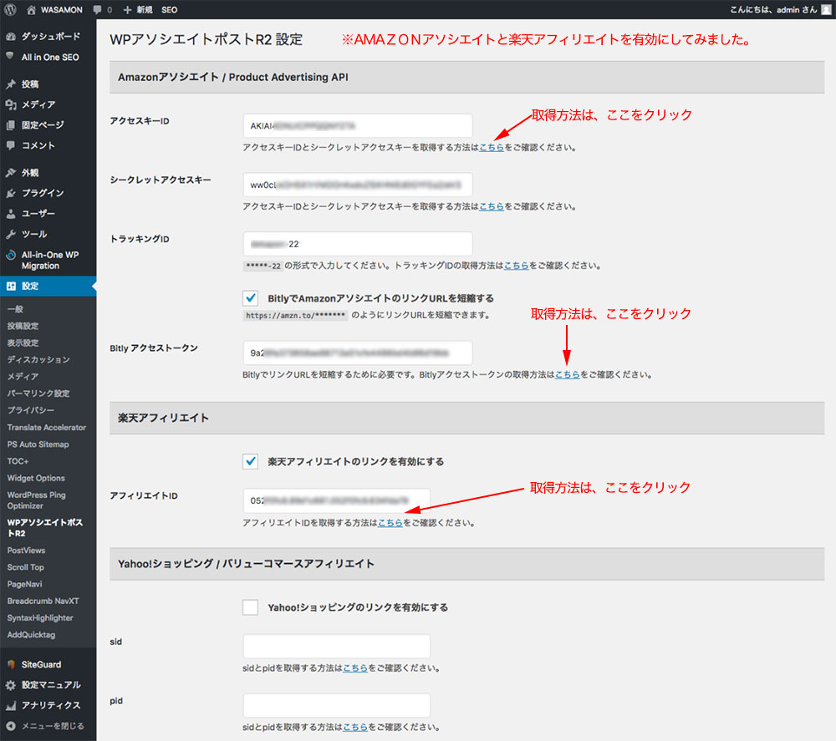Click the メディア media icon

11,104
